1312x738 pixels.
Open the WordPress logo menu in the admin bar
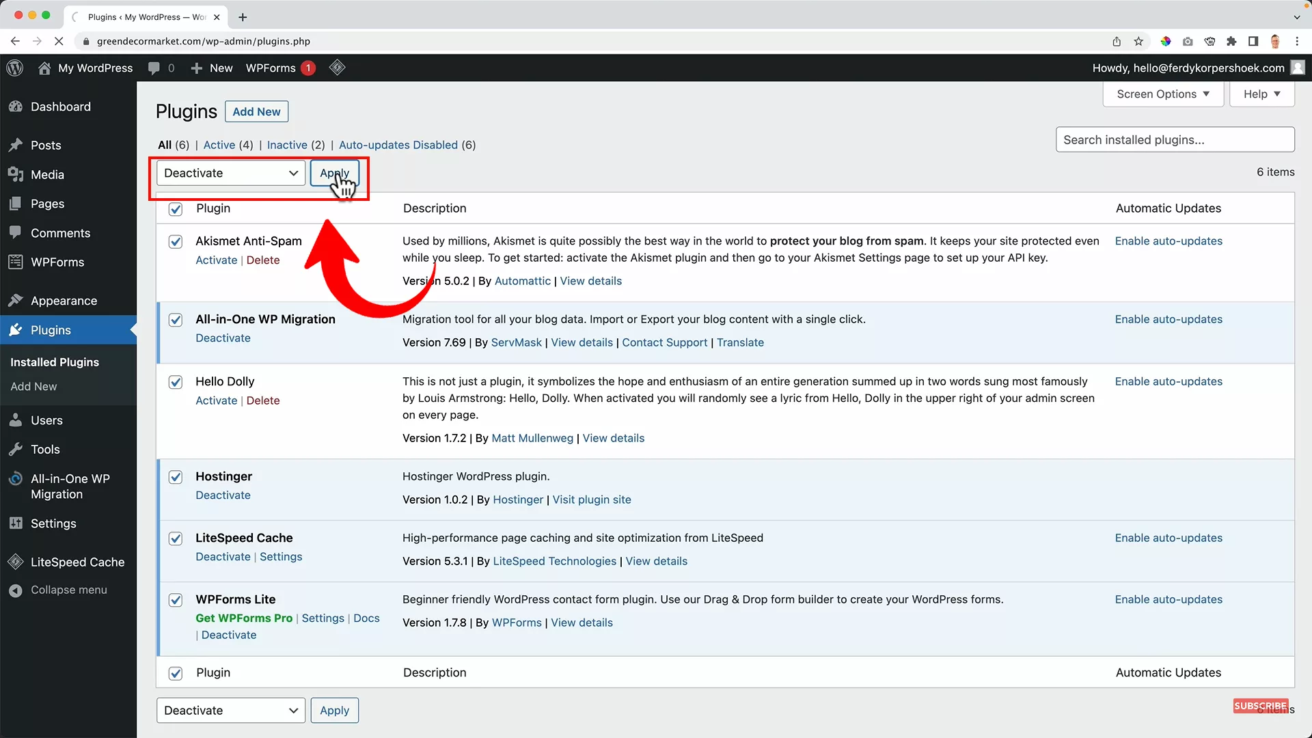point(14,68)
